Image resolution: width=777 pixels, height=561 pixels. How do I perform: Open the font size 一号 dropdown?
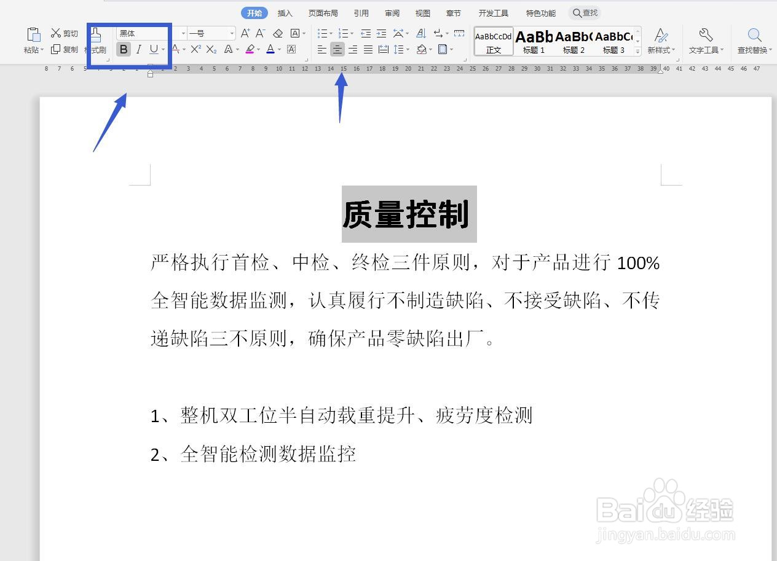[232, 33]
